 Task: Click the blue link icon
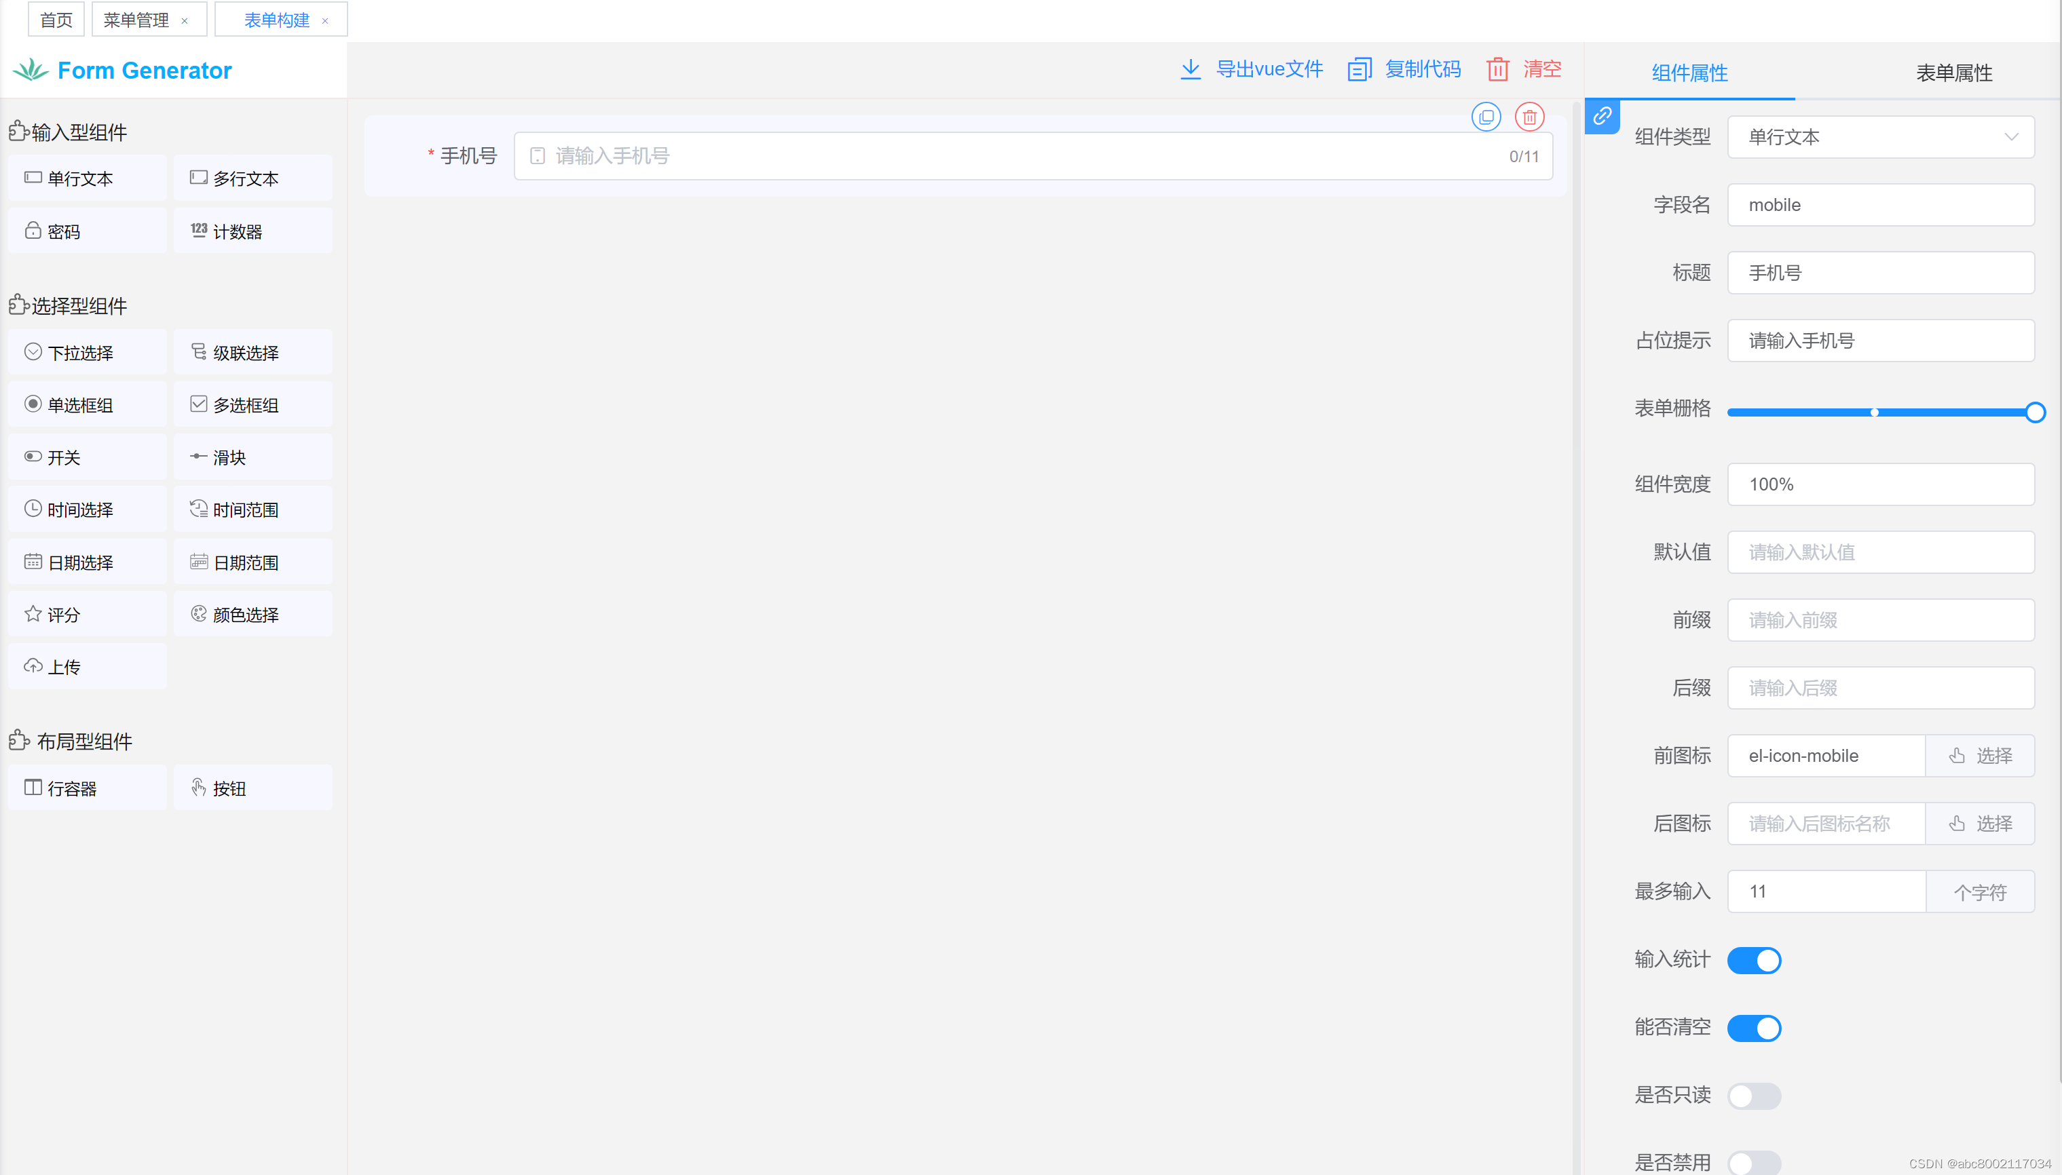1602,116
